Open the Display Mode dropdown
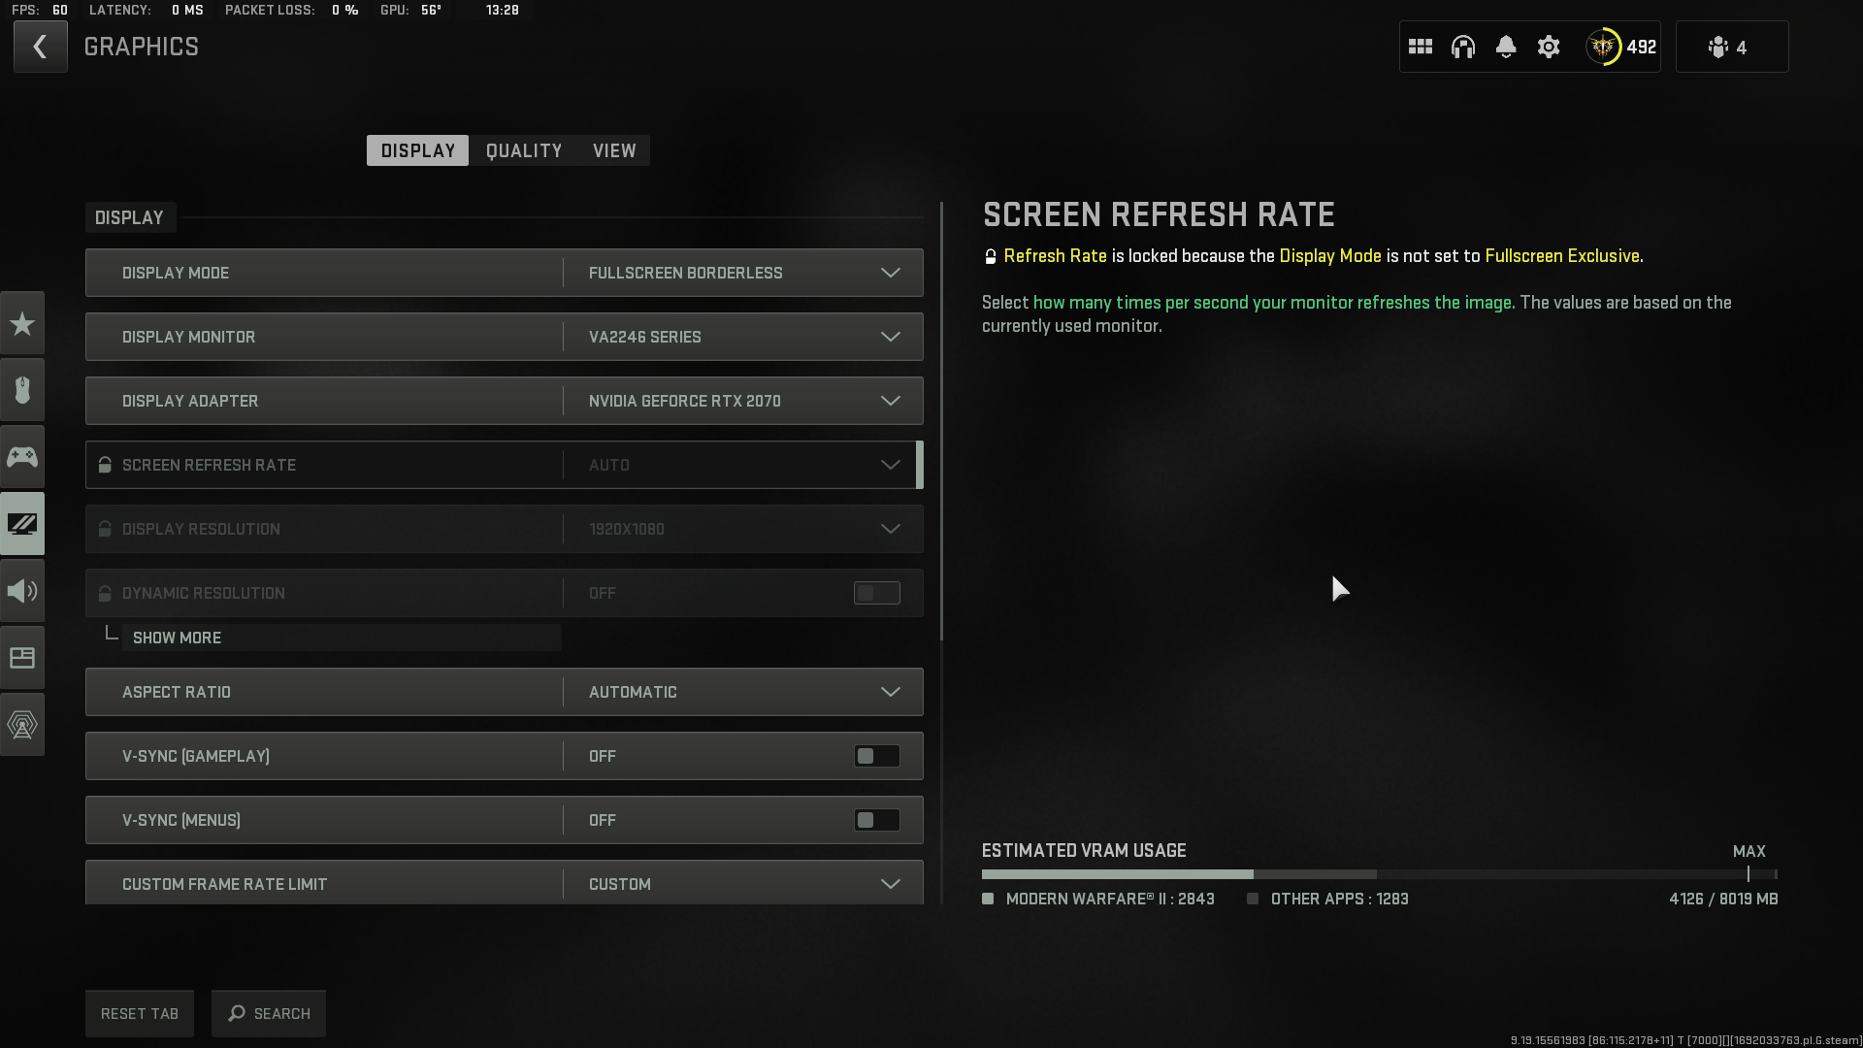 tap(741, 273)
